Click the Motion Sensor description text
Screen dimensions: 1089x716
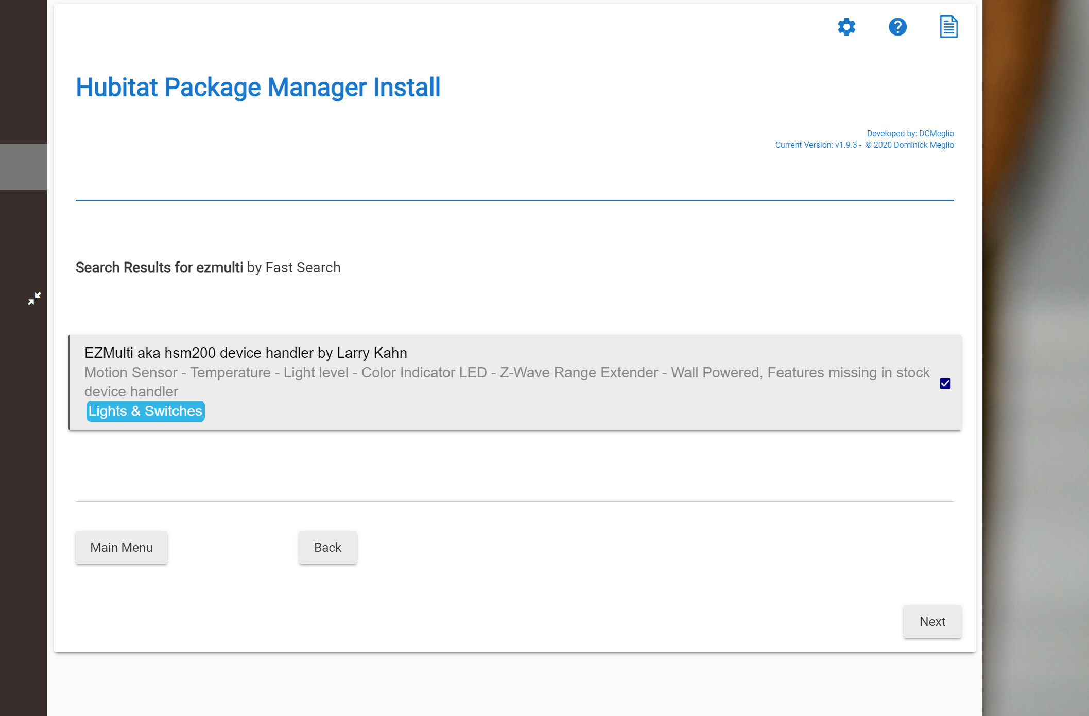(507, 382)
